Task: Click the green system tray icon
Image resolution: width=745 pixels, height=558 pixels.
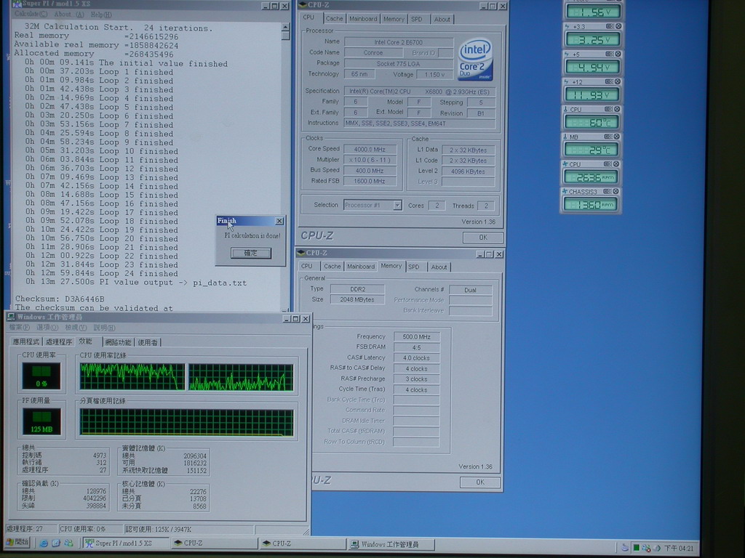Action: pyautogui.click(x=636, y=548)
